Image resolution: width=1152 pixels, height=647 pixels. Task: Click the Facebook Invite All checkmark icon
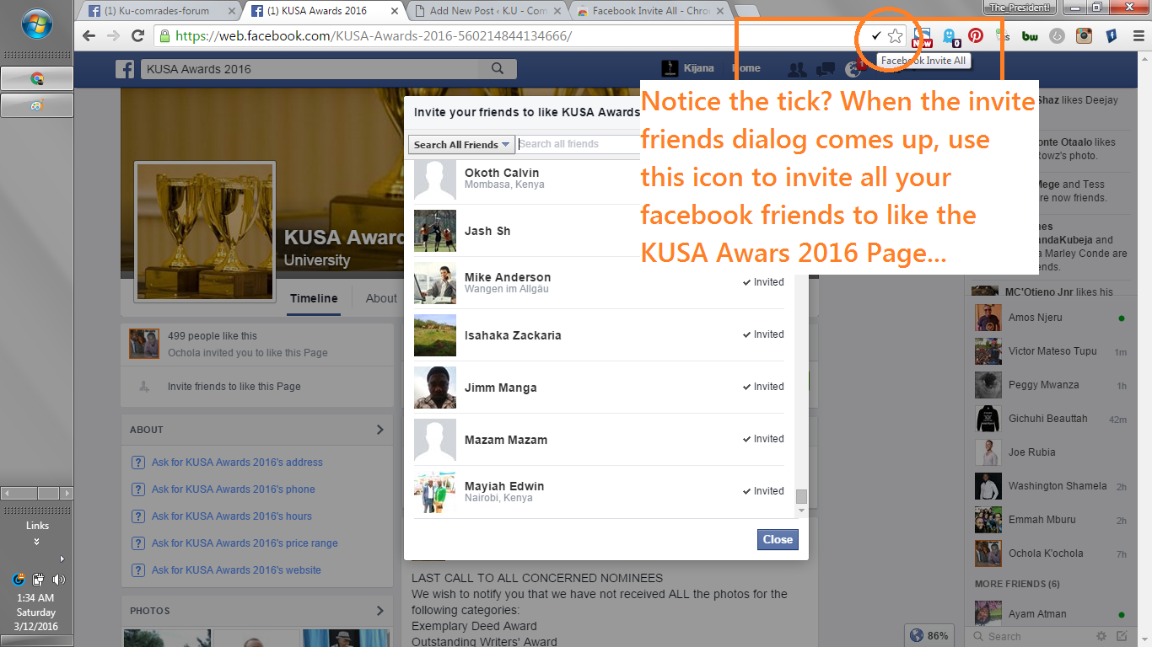click(x=876, y=35)
